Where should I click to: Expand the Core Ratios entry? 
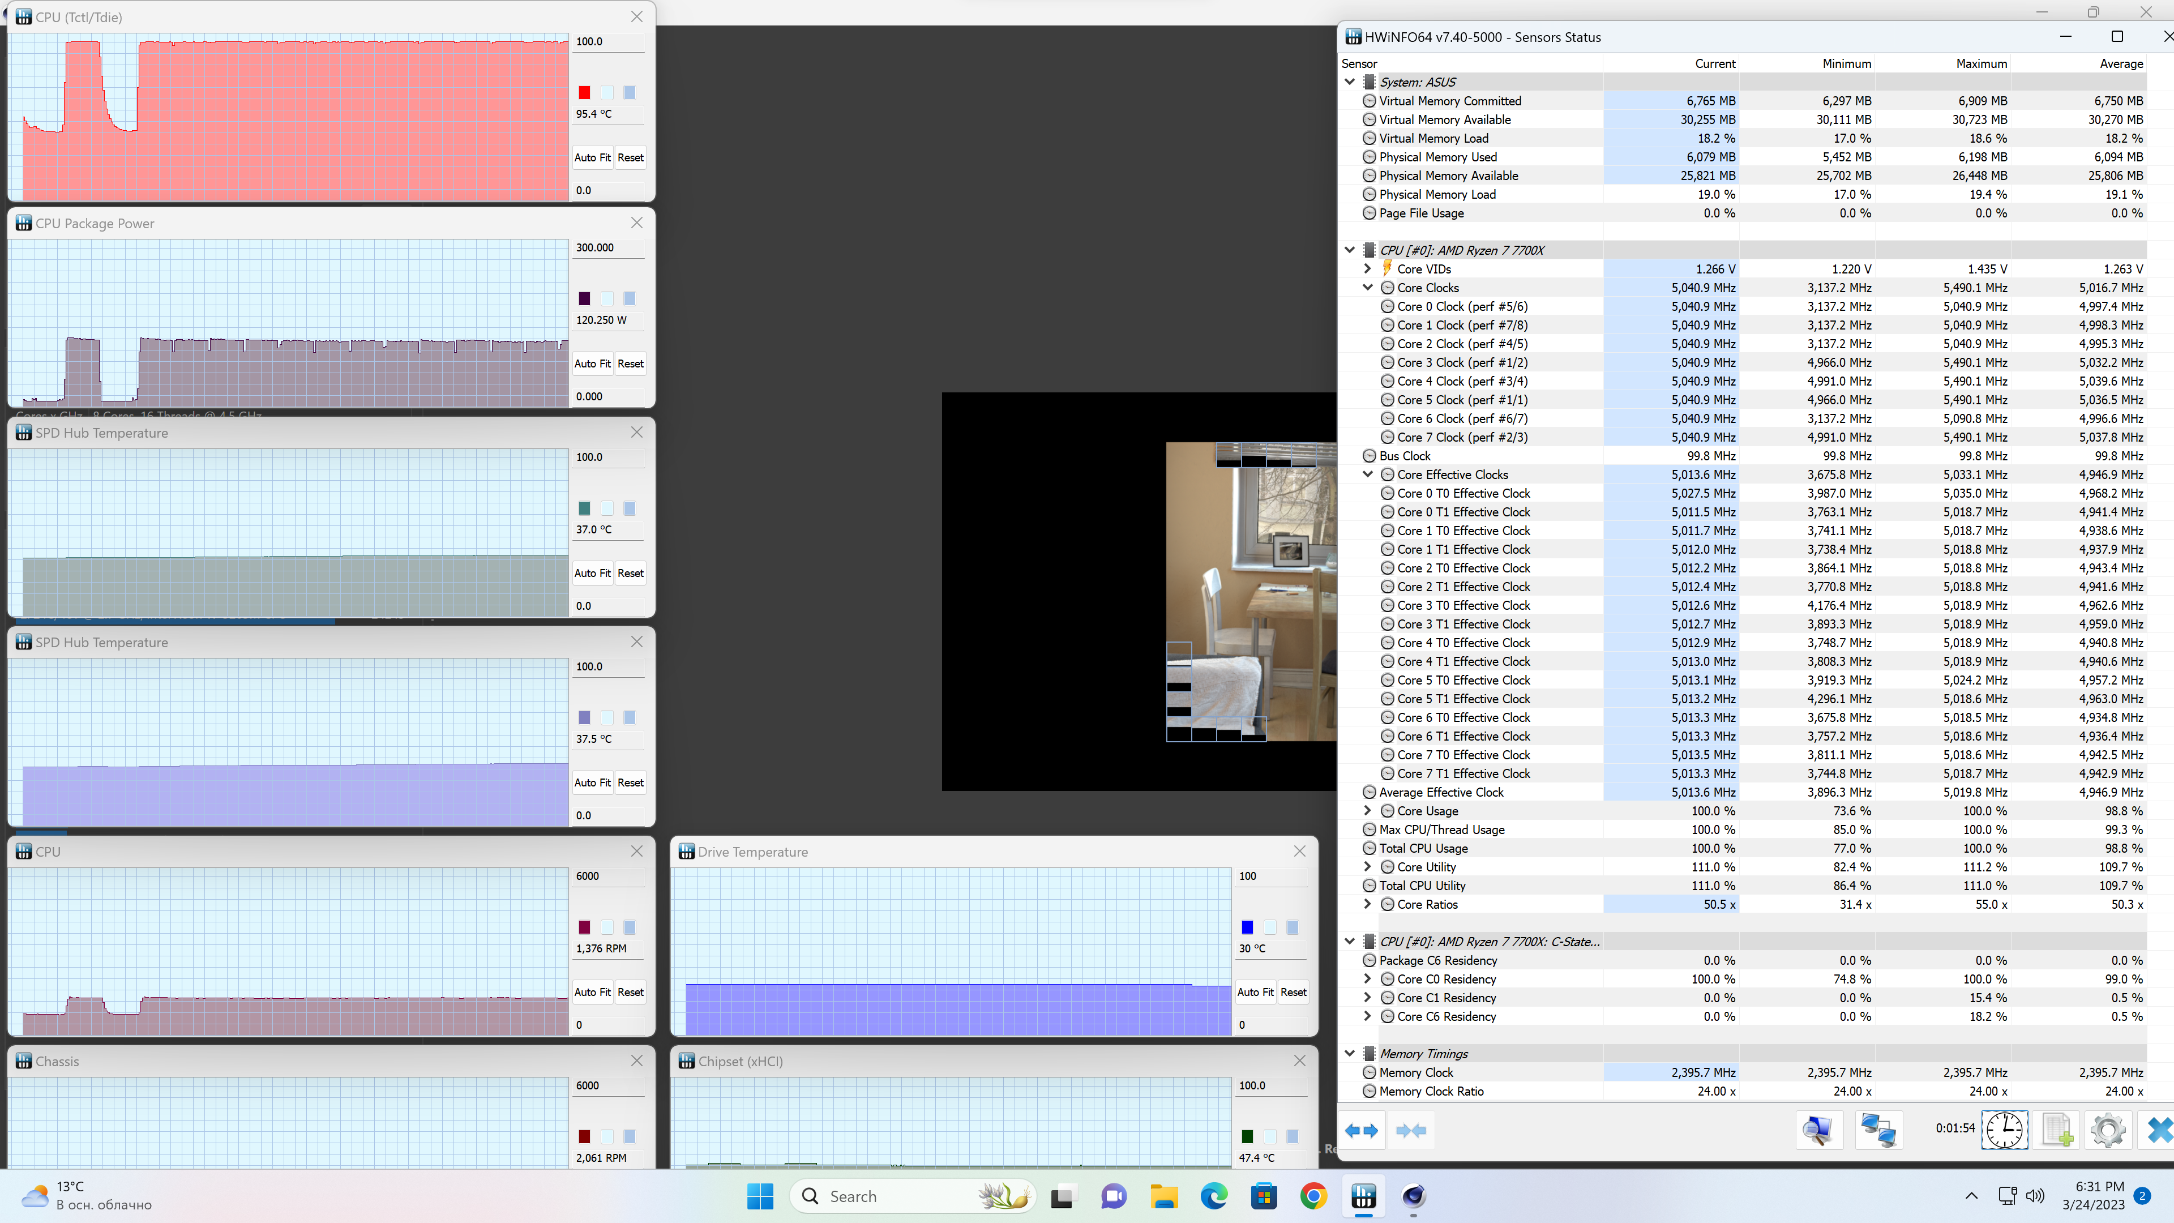click(x=1367, y=904)
